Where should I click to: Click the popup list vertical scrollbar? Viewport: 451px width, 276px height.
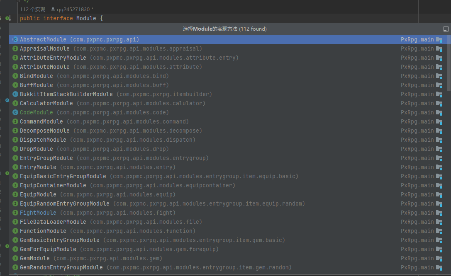449,62
